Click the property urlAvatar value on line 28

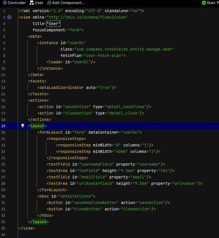(x=185, y=183)
